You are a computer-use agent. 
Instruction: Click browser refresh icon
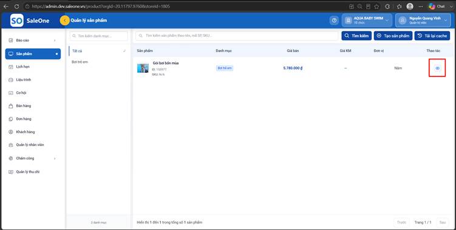(16, 7)
